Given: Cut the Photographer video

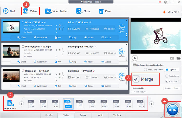Looking at the screenshot, I should click(x=58, y=62).
